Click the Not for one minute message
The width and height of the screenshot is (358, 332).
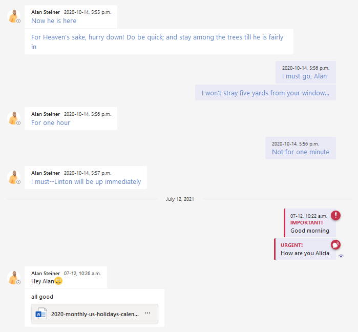pos(300,152)
